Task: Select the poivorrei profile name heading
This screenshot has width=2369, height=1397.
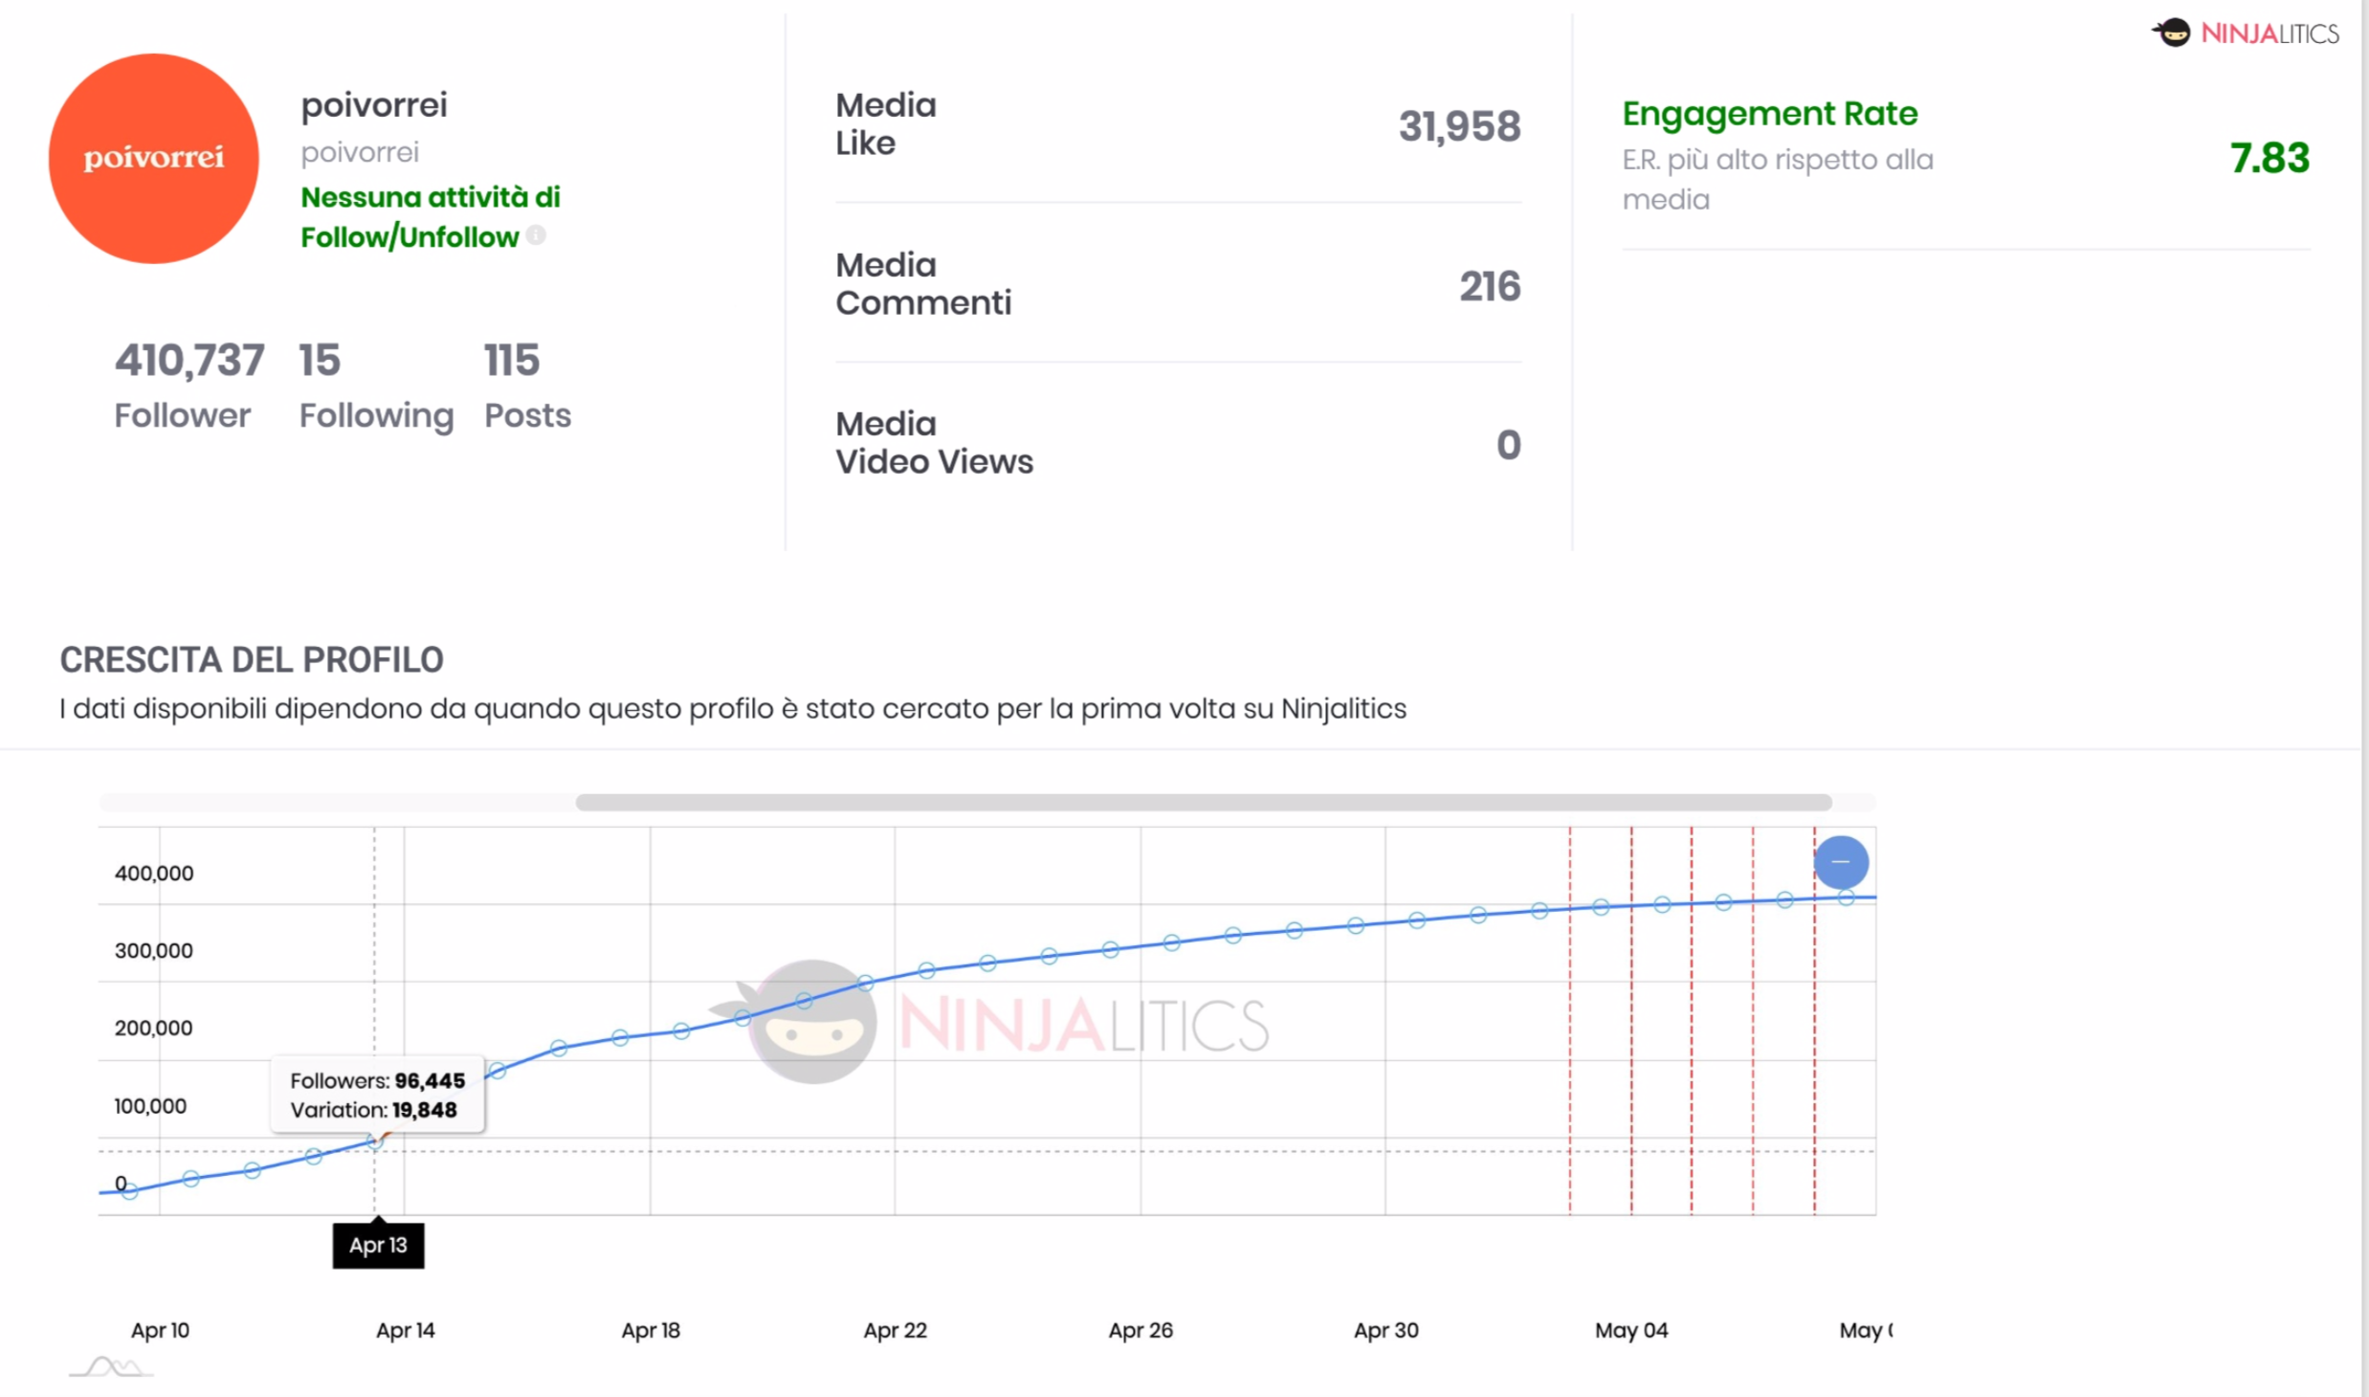Action: click(x=374, y=104)
